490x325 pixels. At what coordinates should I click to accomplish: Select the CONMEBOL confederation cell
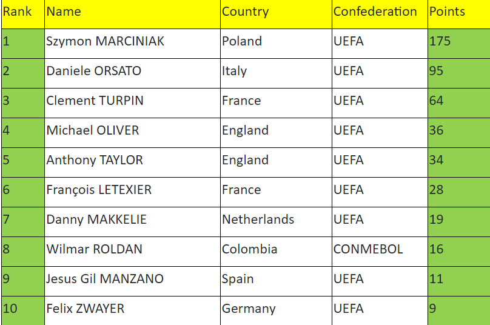[380, 251]
